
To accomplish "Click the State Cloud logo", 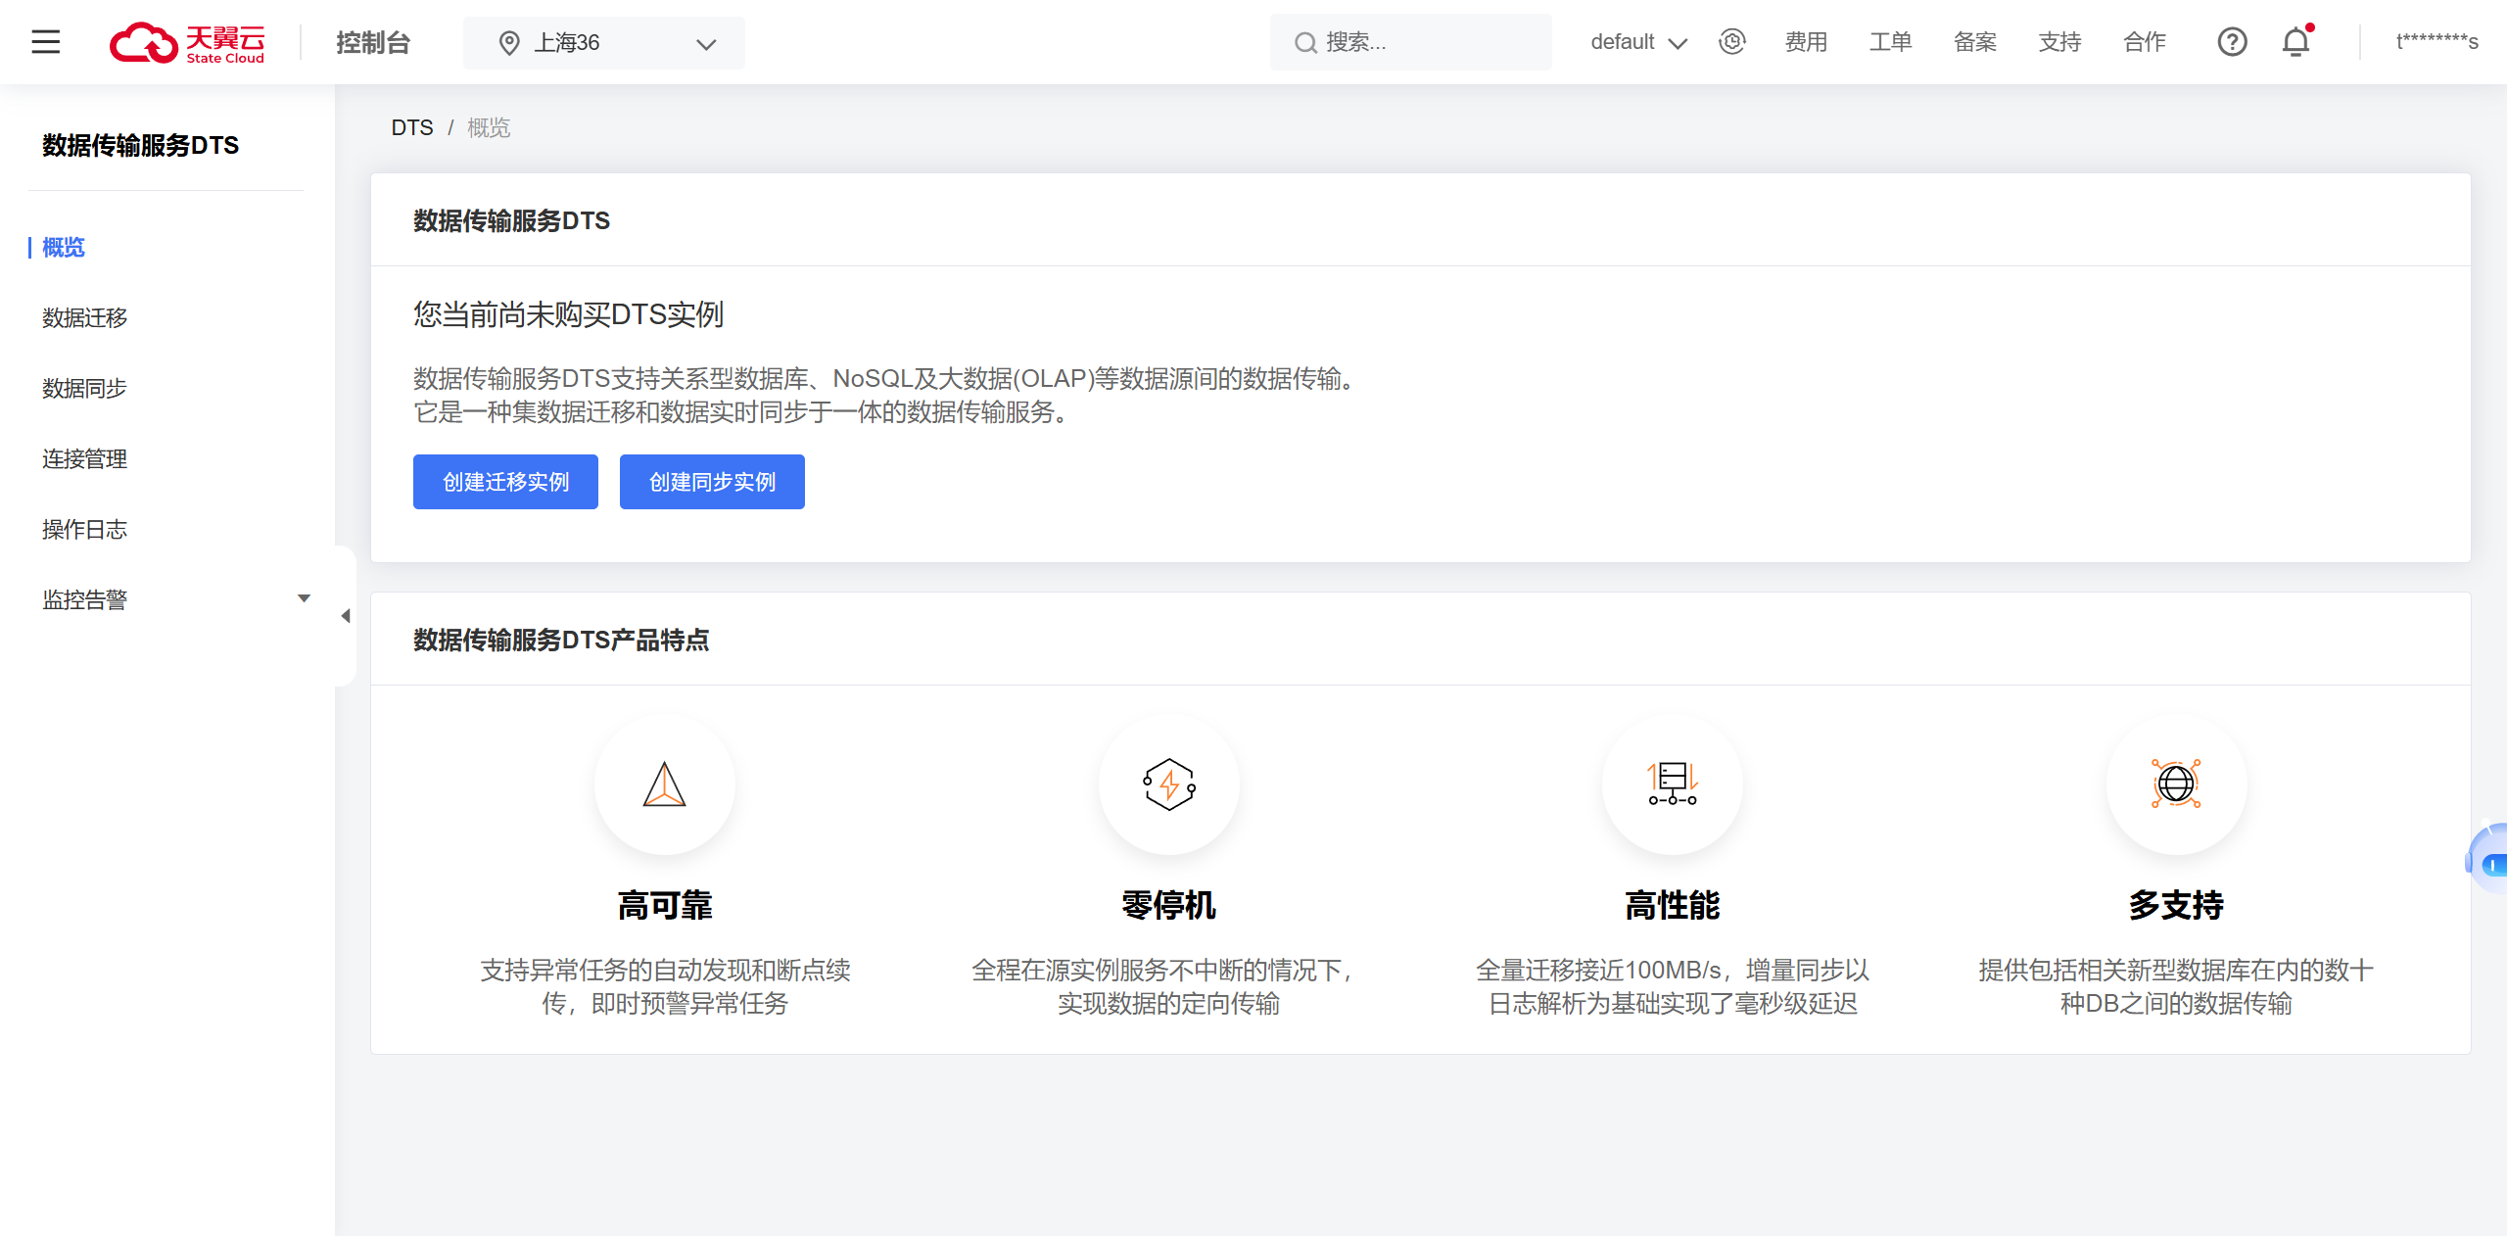I will click(187, 42).
